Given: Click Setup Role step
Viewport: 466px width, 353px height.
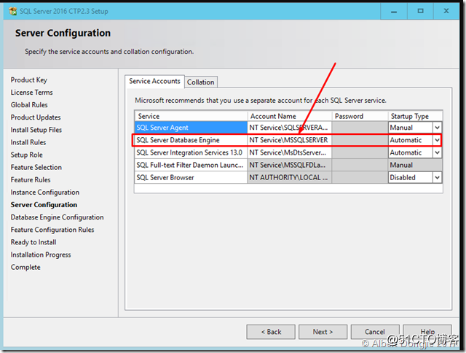Looking at the screenshot, I should click(x=27, y=155).
